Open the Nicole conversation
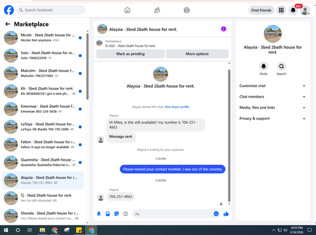 pyautogui.click(x=43, y=38)
